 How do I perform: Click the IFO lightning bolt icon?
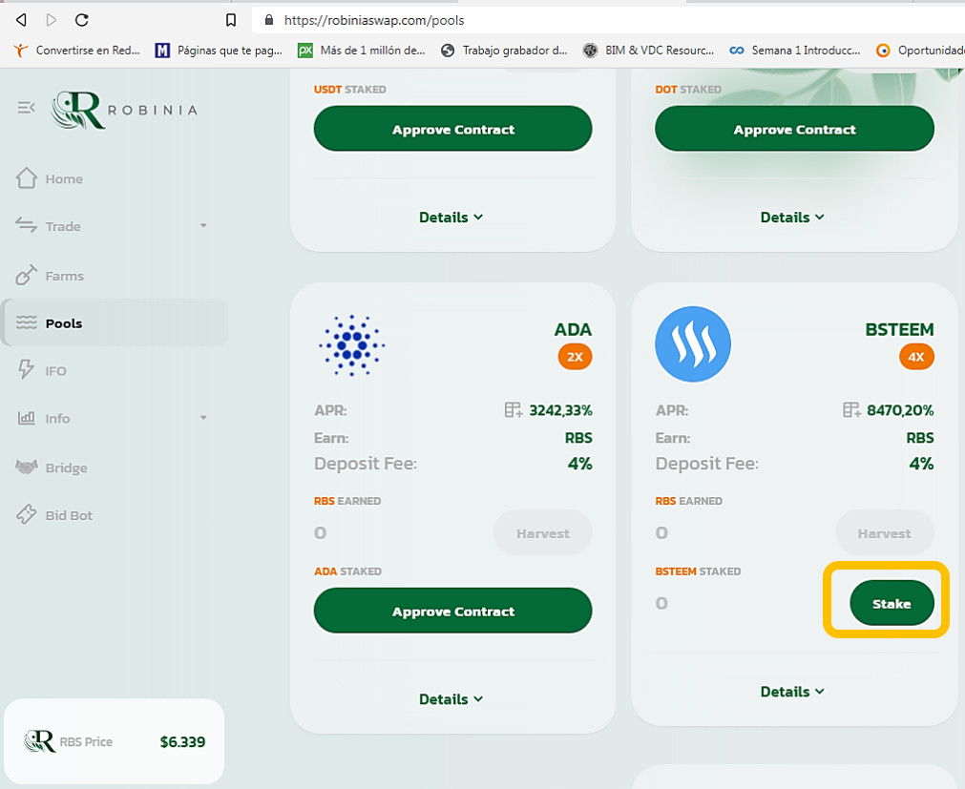pyautogui.click(x=26, y=369)
